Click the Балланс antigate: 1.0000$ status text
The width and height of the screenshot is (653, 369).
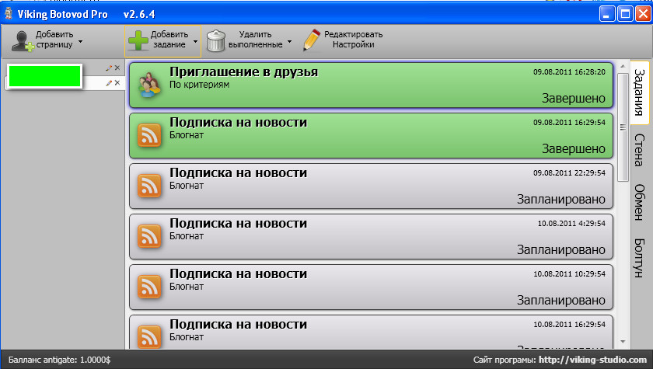coord(60,360)
